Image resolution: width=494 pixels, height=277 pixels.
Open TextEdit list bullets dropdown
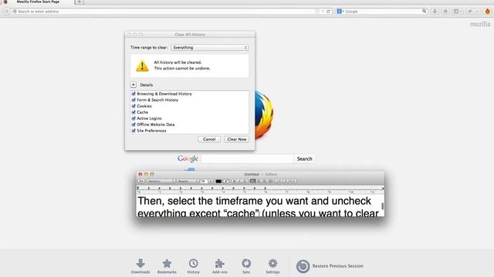292,182
